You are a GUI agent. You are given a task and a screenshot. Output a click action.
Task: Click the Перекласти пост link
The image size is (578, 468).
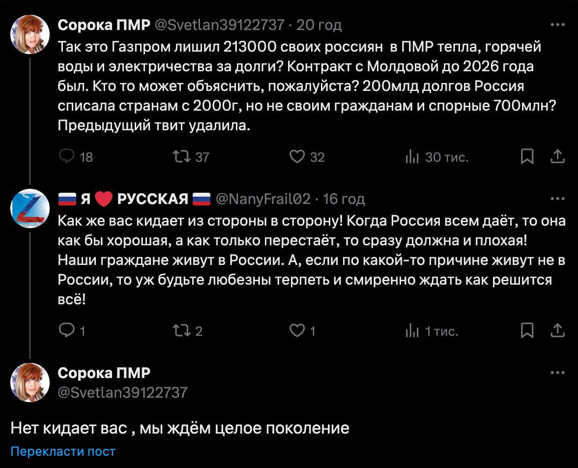point(63,451)
